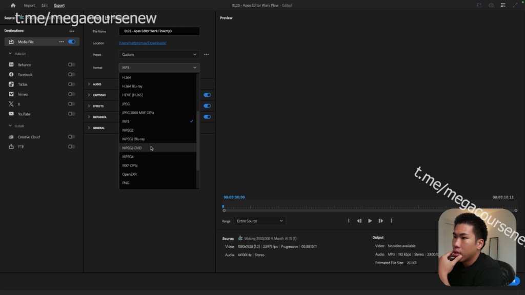Switch to the Edit tab
This screenshot has height=295, width=525.
[45, 5]
